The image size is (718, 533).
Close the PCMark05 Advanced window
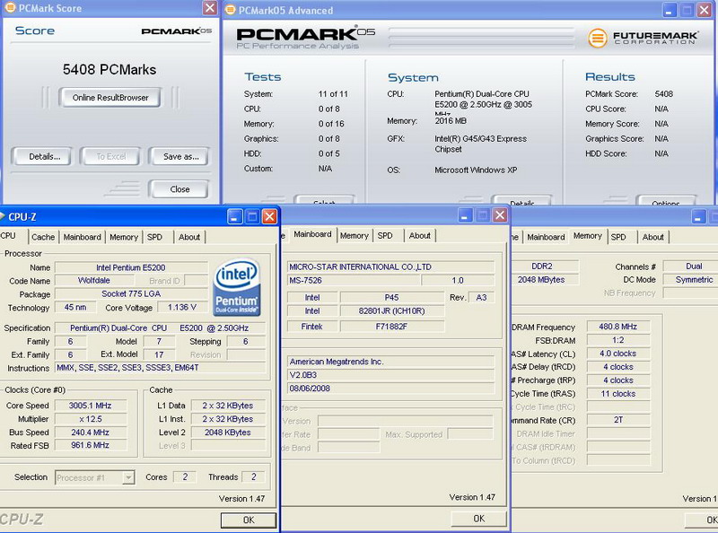[704, 10]
